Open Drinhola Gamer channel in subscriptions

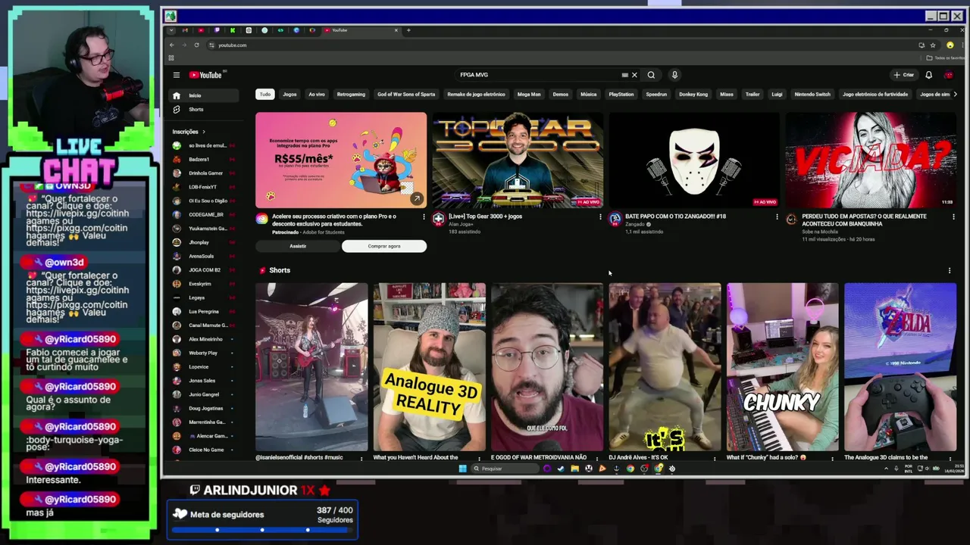(x=205, y=173)
